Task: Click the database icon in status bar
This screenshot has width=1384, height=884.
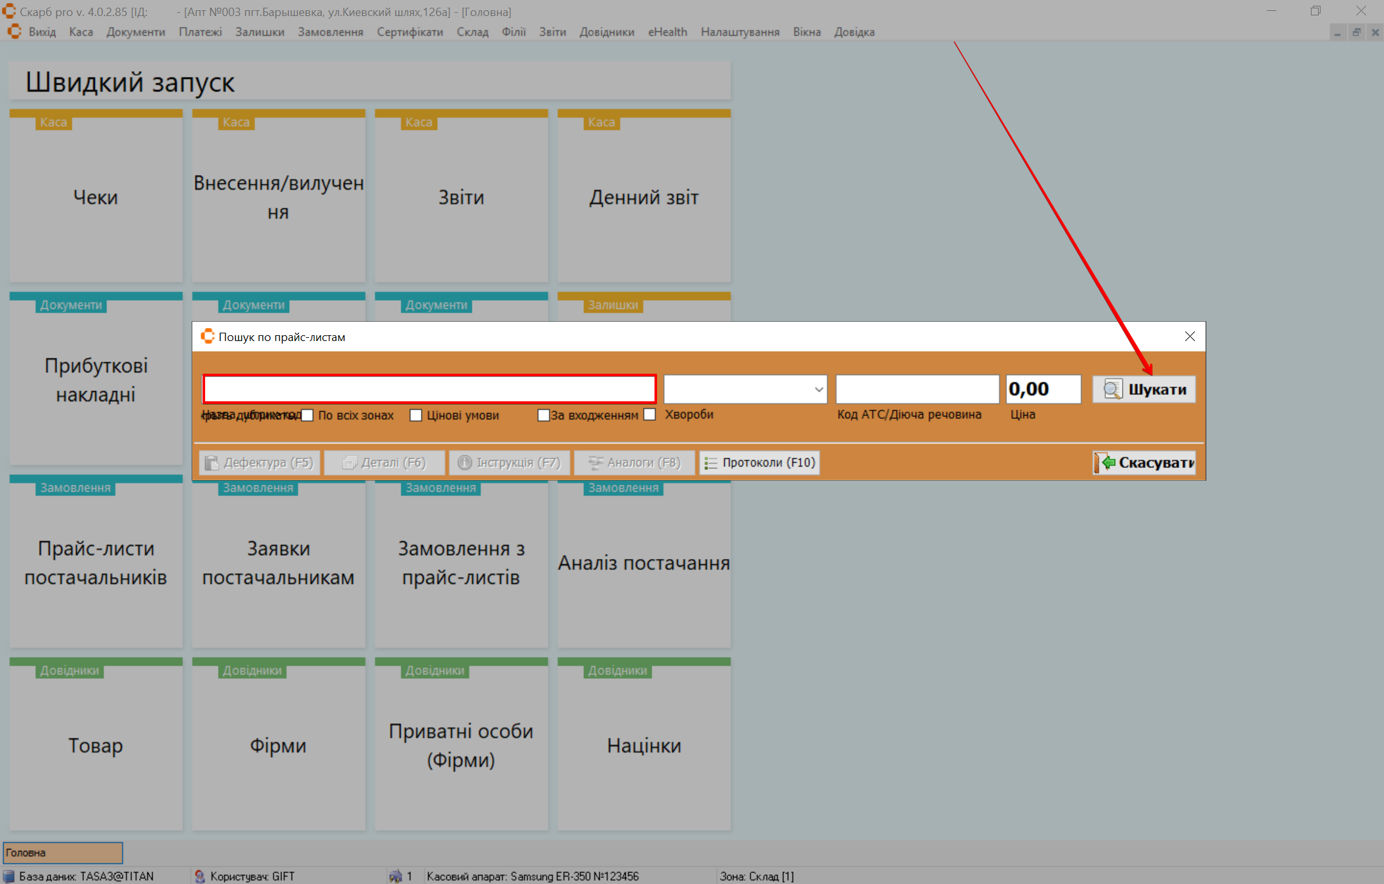Action: (9, 876)
